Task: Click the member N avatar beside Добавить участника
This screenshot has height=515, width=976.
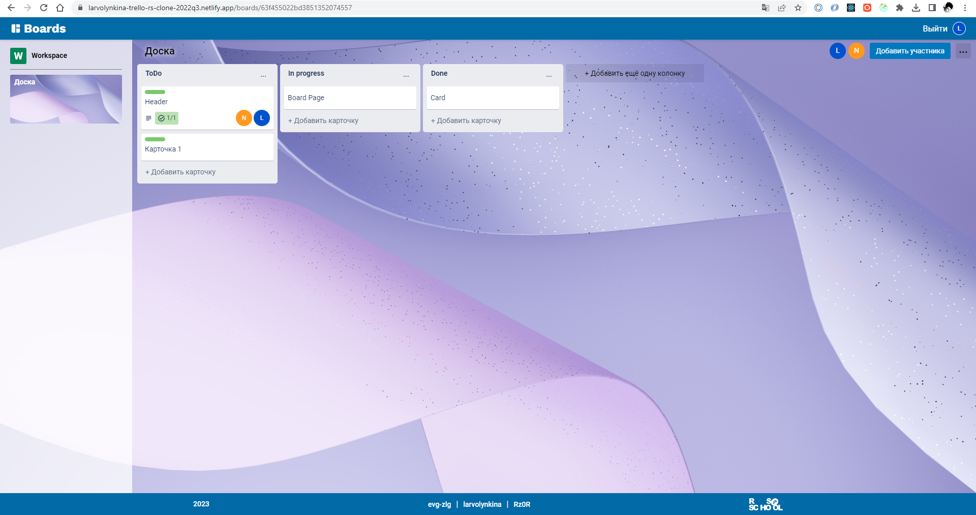Action: coord(856,51)
